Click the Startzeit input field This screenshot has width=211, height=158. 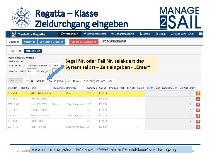[x=23, y=66]
